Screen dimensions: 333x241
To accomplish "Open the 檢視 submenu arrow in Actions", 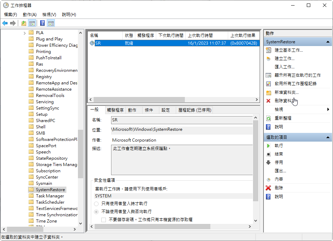I will pos(328,110).
